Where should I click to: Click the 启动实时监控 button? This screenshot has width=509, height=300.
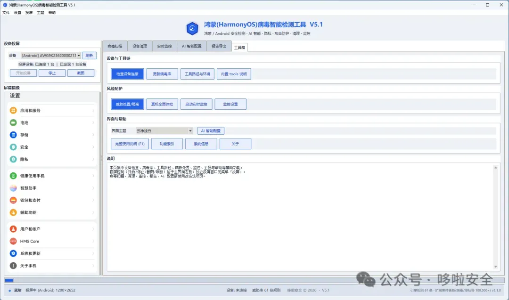[x=196, y=104]
